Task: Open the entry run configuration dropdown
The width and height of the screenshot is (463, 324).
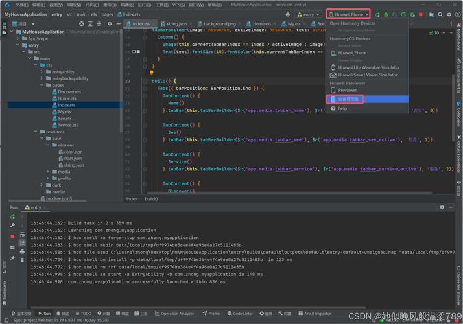Action: pyautogui.click(x=308, y=14)
